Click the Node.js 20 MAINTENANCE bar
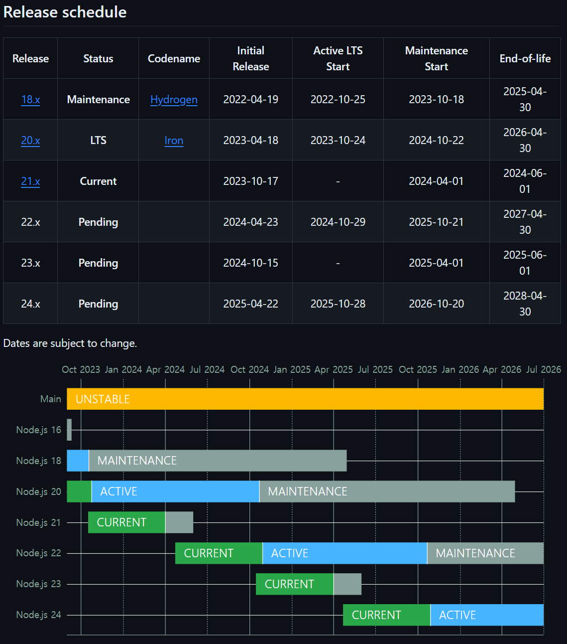Screen dimensions: 567x644 [387, 491]
